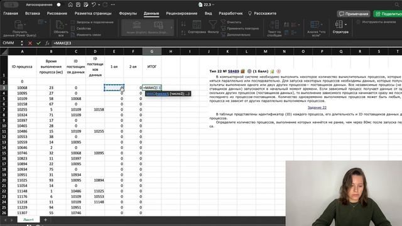The height and width of the screenshot is (226, 402).
Task: Toggle the AutoSave switch
Action: pyautogui.click(x=58, y=4)
